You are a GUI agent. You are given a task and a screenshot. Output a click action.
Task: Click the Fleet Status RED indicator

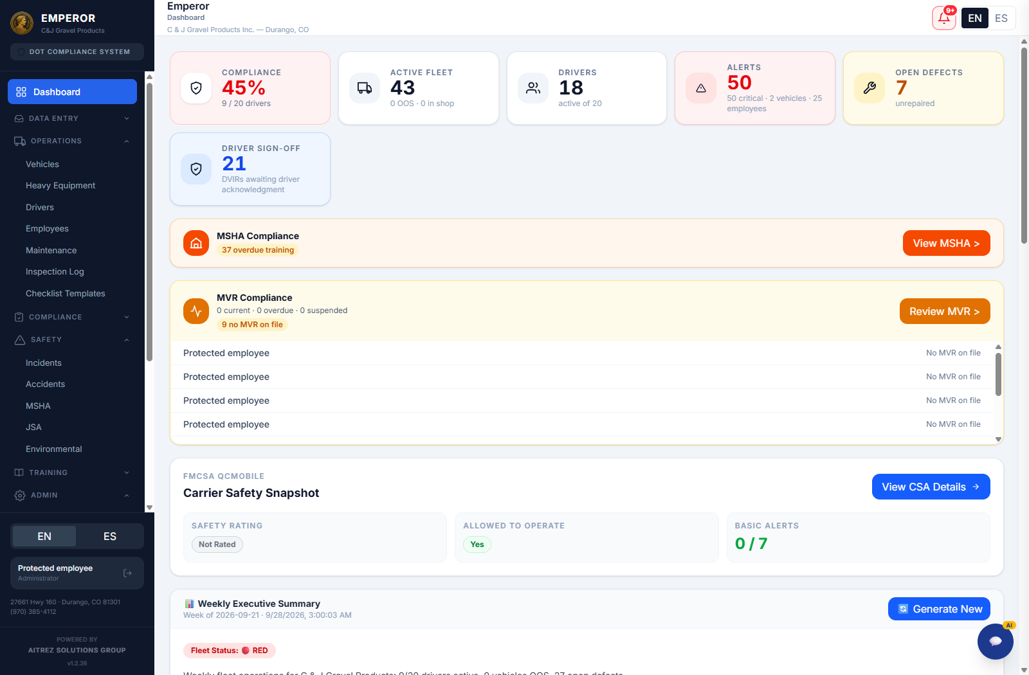pos(230,651)
